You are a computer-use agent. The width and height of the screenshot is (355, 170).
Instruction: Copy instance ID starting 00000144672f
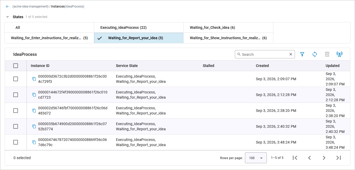click(34, 95)
